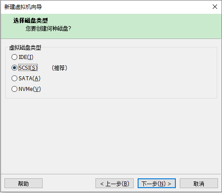Close the 新建虚拟机向导 dialog with X
222x193 pixels.
point(215,7)
